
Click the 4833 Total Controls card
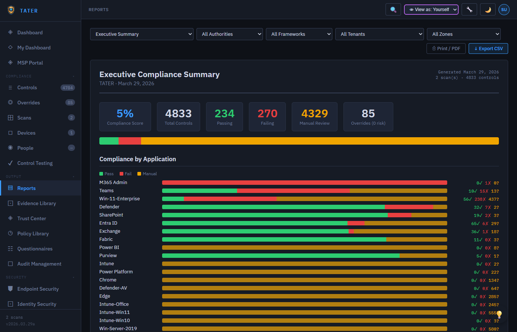coord(178,117)
